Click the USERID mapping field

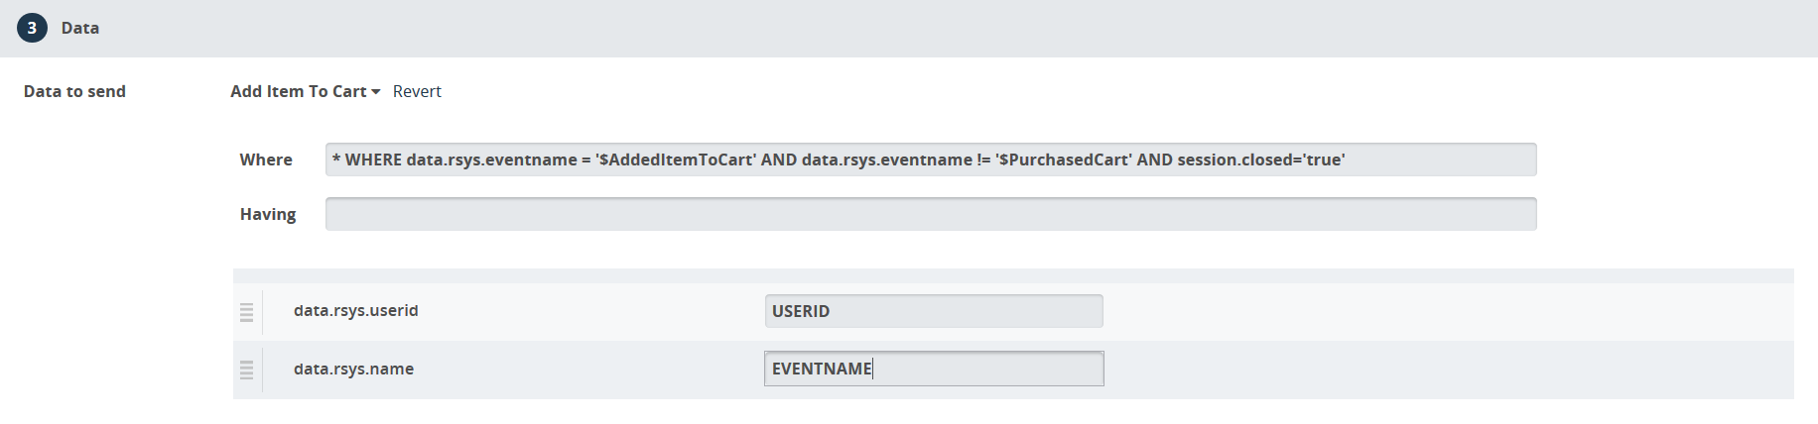(x=933, y=311)
